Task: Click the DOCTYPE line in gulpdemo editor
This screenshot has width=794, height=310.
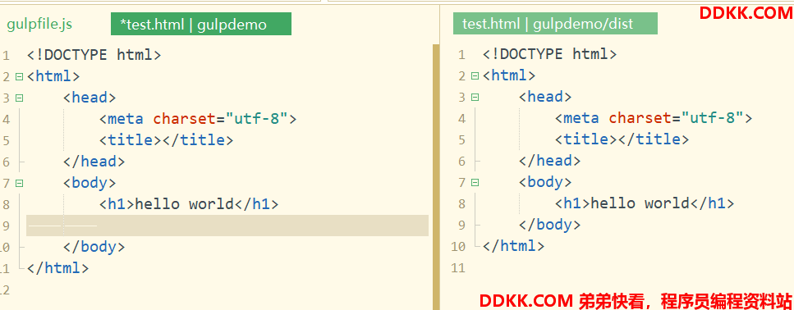Action: pyautogui.click(x=94, y=55)
